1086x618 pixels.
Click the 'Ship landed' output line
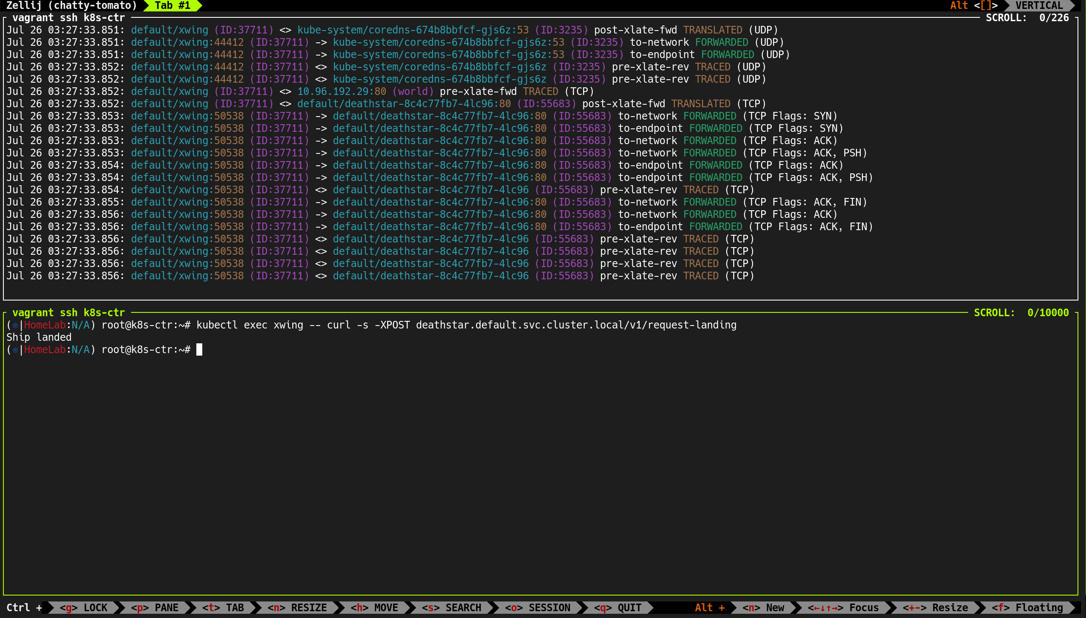click(x=39, y=337)
